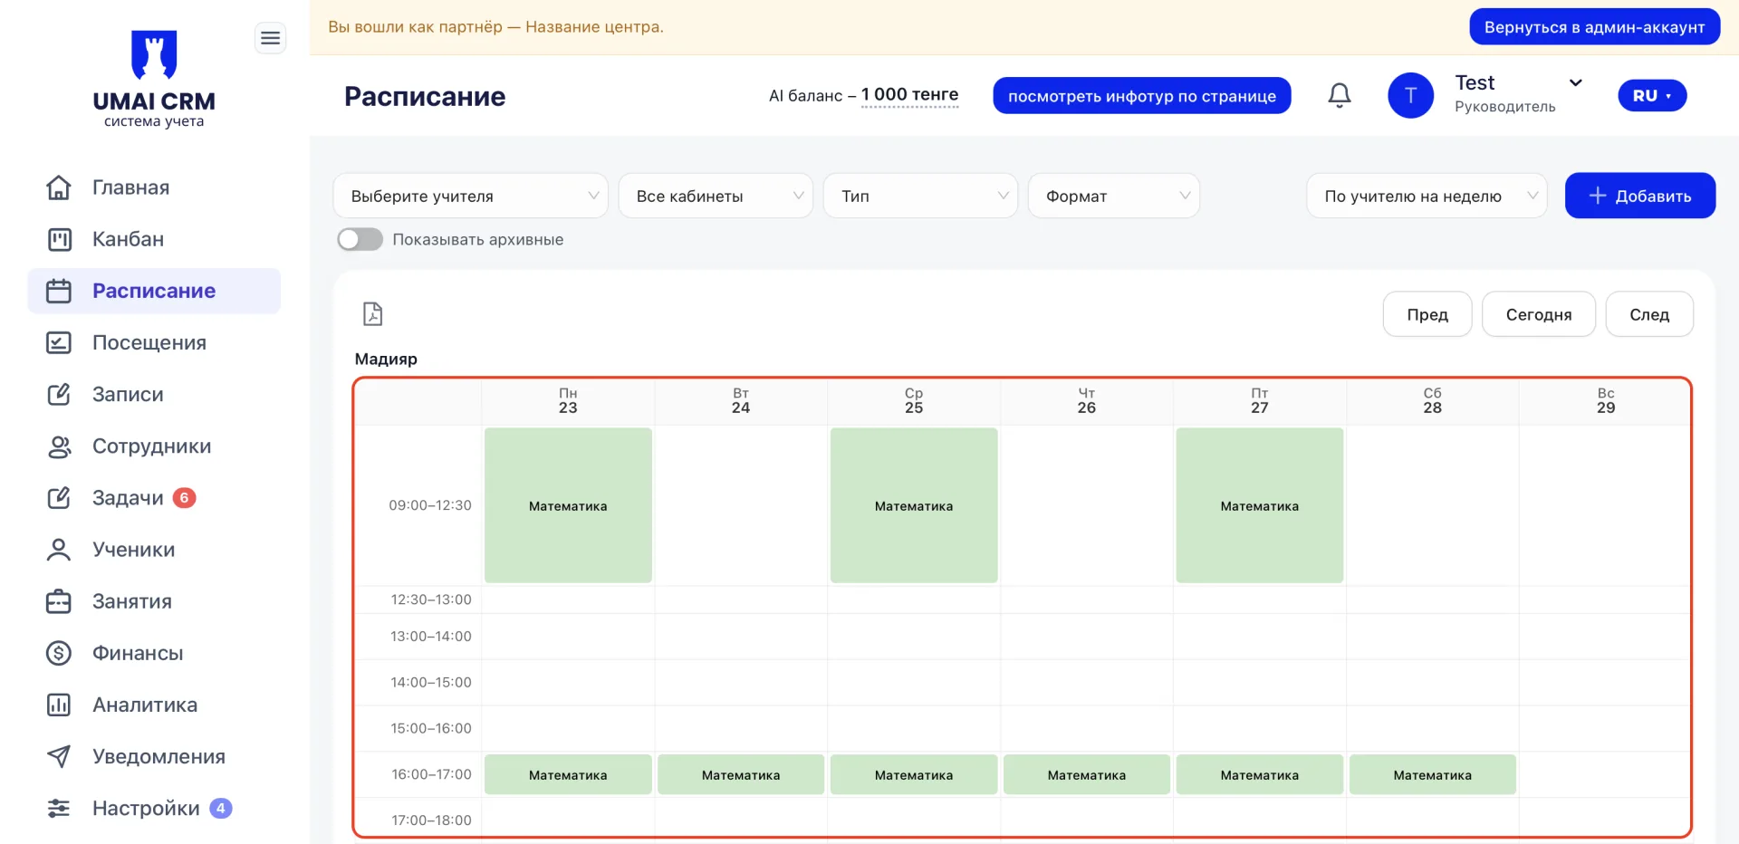The width and height of the screenshot is (1739, 844).
Task: Click the Канбан board icon
Action: pos(59,239)
